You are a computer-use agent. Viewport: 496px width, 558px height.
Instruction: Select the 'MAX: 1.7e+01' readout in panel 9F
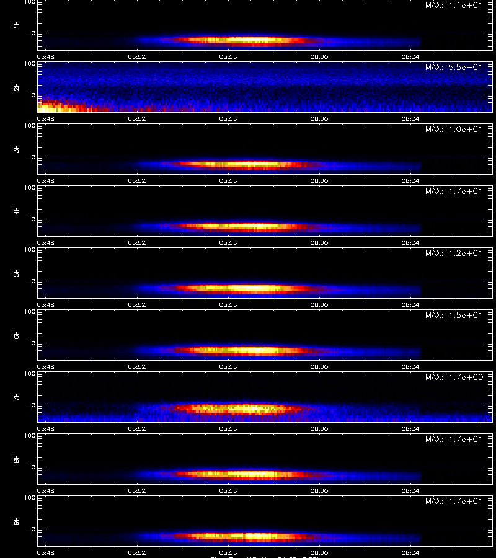click(x=454, y=501)
